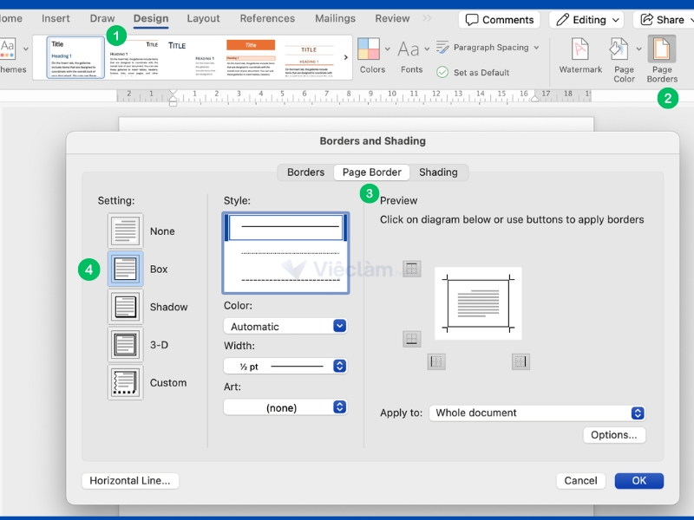Viewport: 694px width, 520px height.
Task: Choose the 3-D border setting
Action: click(126, 344)
